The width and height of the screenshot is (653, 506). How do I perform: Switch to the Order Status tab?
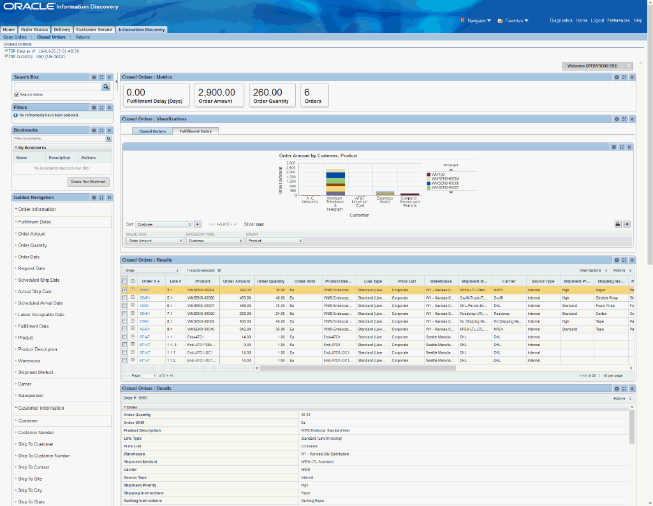pos(34,29)
